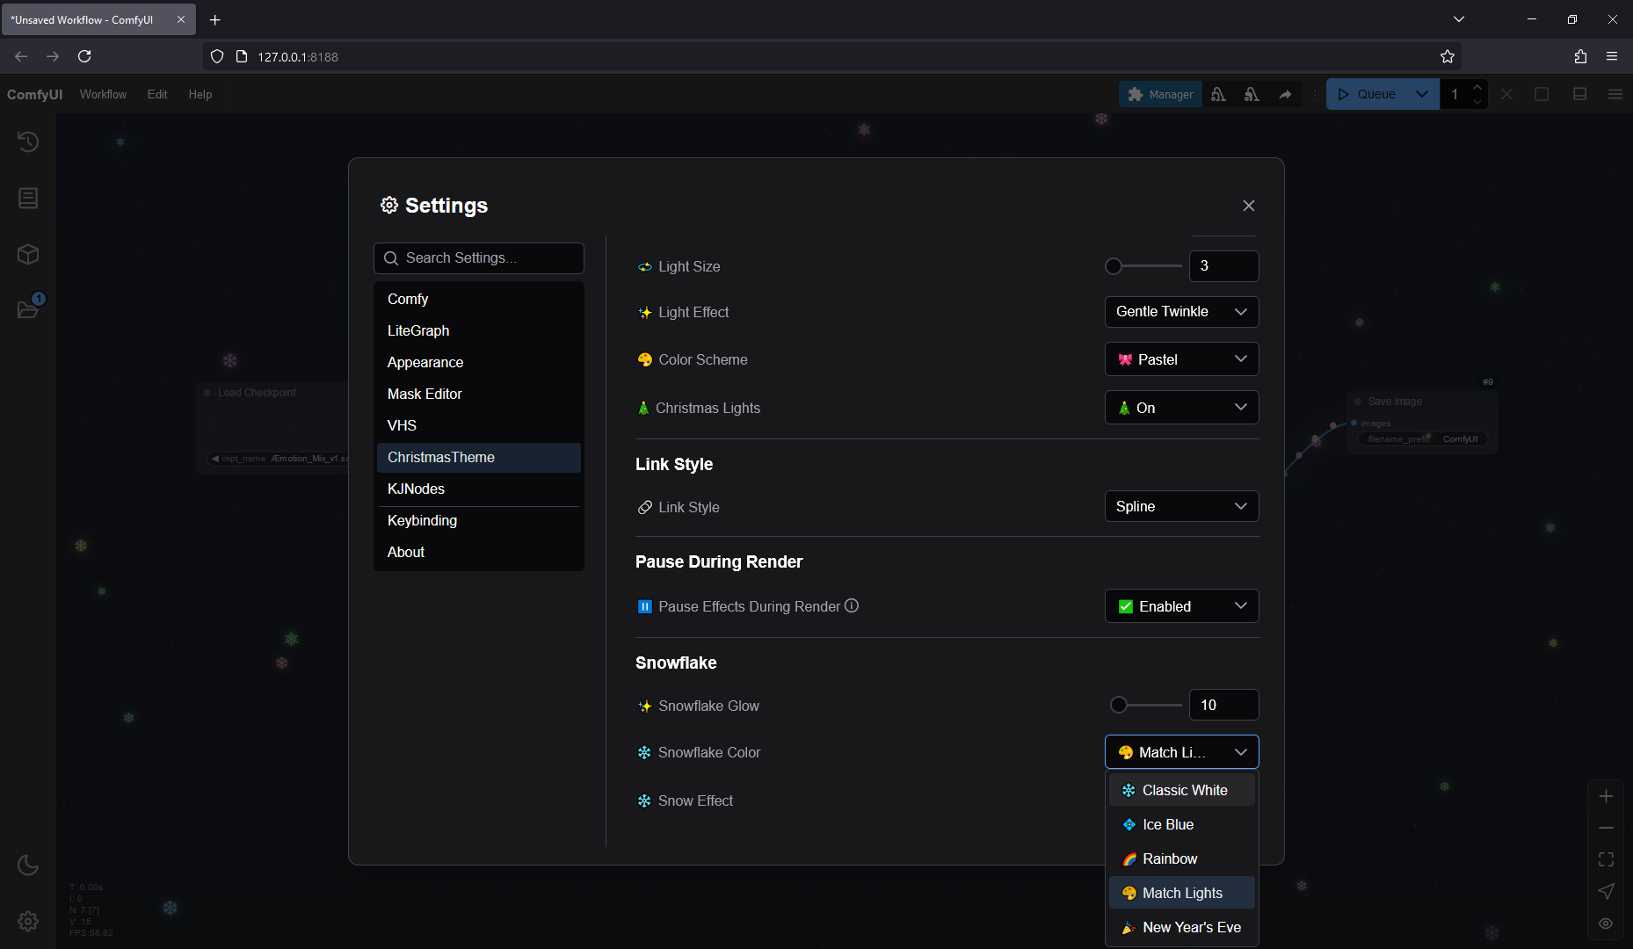Open the Link Style Spline dropdown

1181,506
